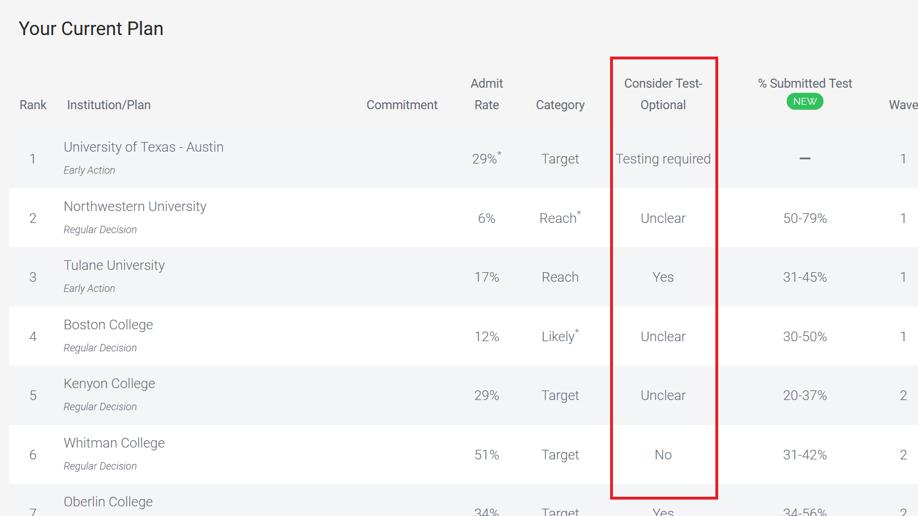The width and height of the screenshot is (918, 516).
Task: Click Whitman College's No test-optional value
Action: [x=663, y=455]
